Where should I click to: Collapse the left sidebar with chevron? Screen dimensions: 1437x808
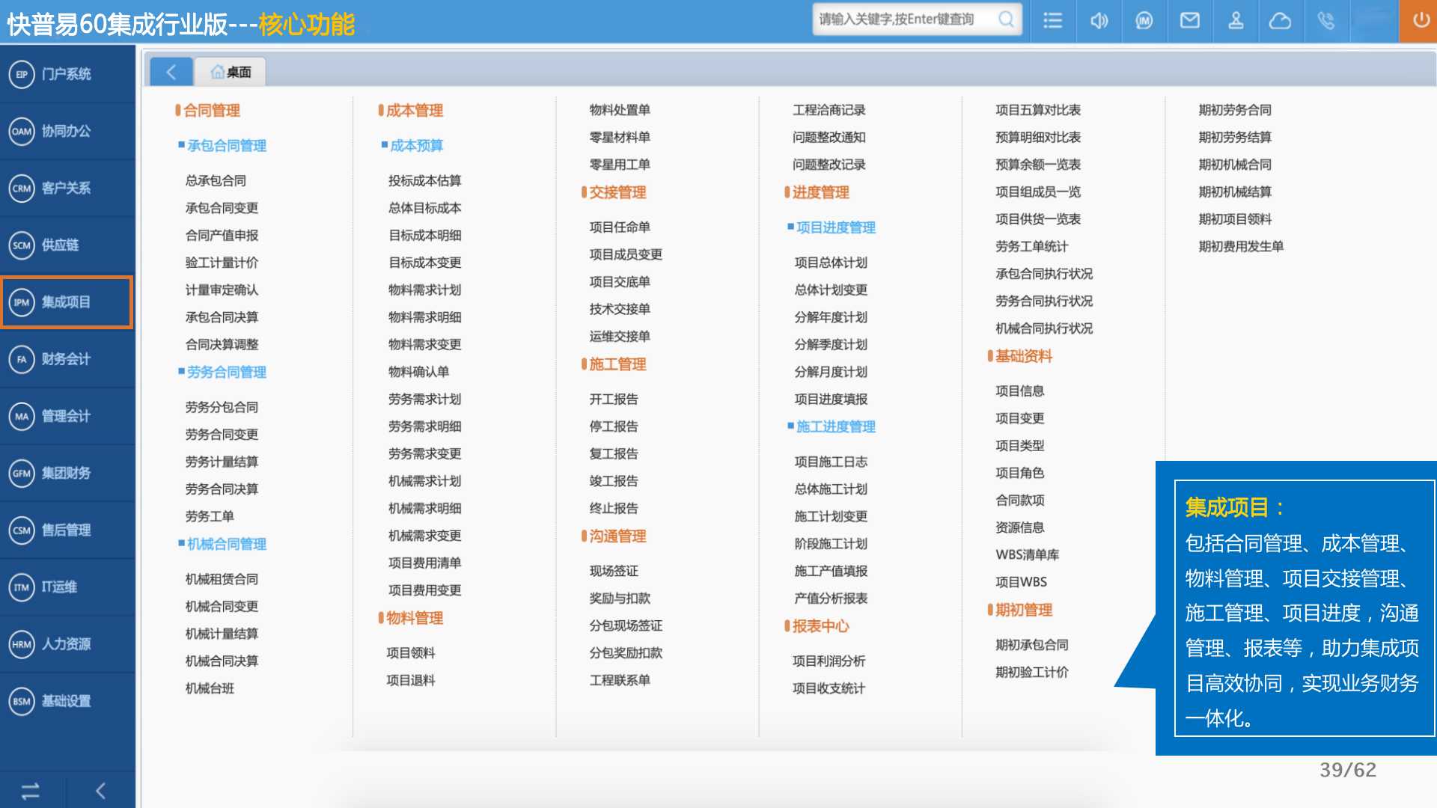tap(100, 791)
